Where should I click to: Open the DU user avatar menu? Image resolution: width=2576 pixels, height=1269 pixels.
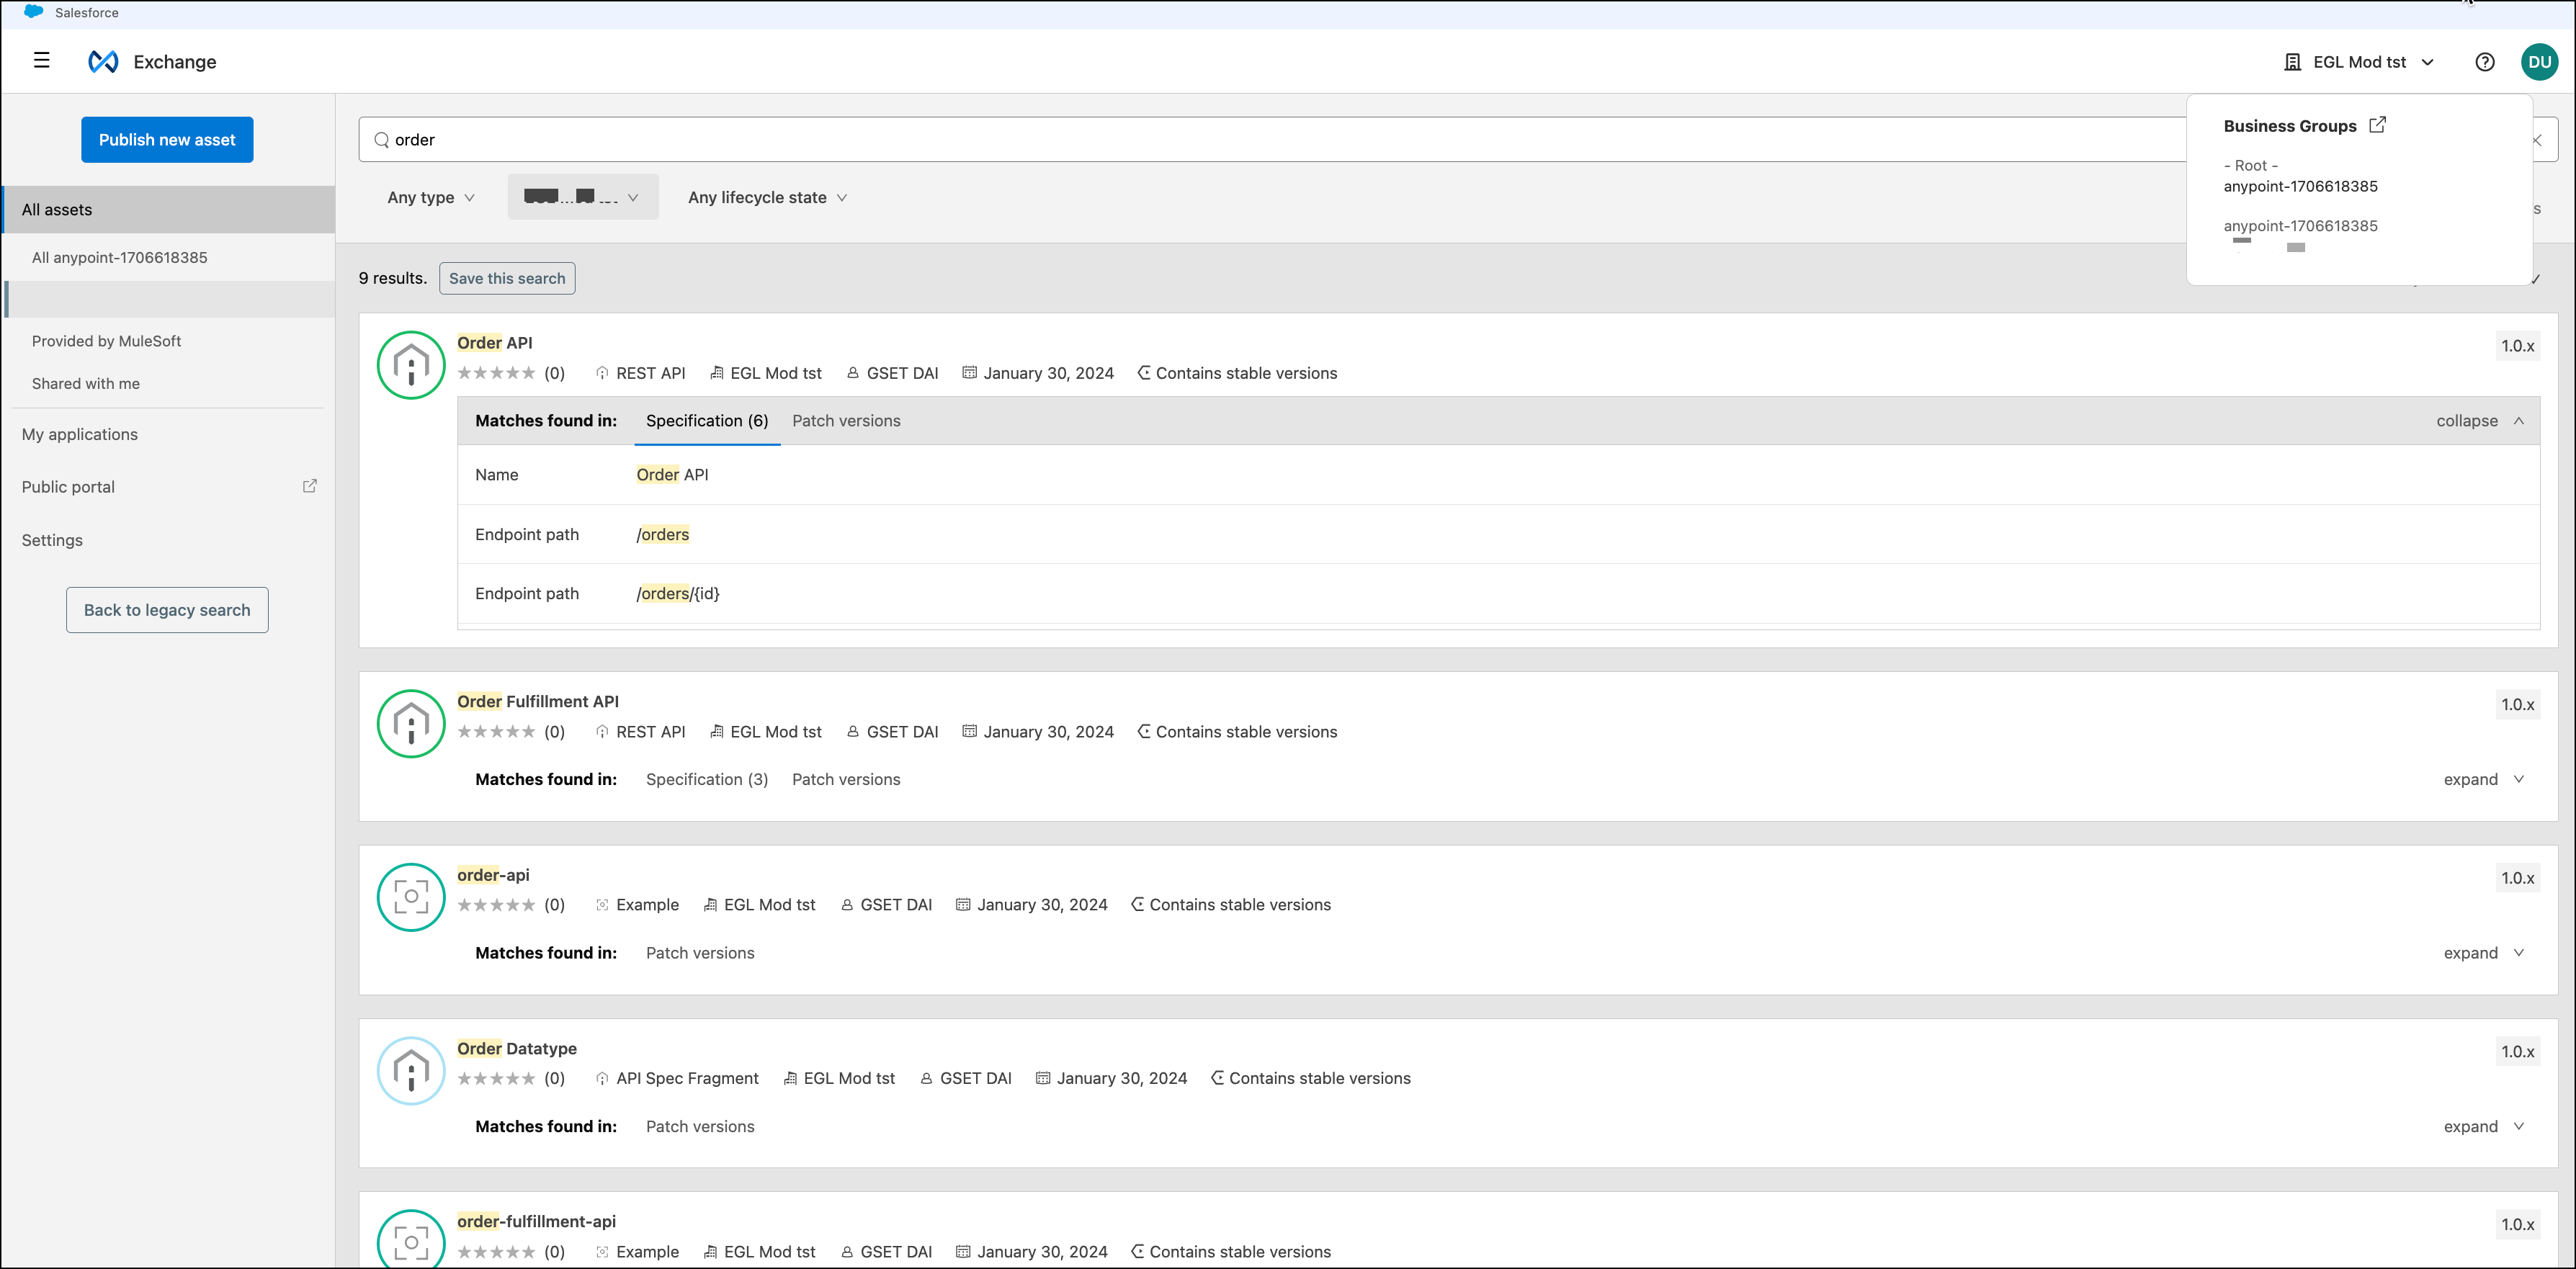(2539, 62)
